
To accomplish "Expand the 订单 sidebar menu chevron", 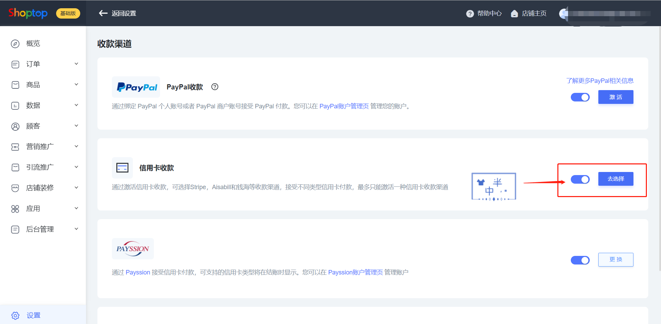I will pyautogui.click(x=76, y=64).
